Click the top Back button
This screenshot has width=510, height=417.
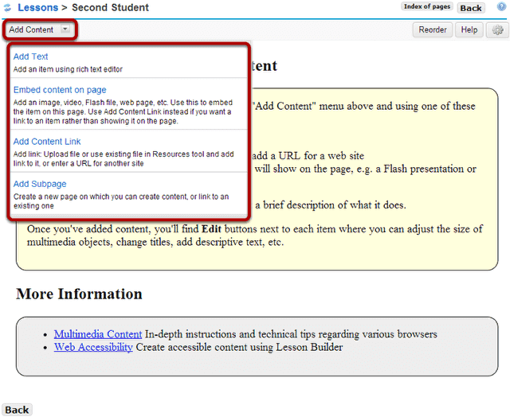pyautogui.click(x=471, y=8)
